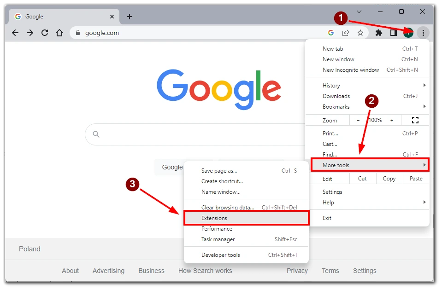Select Save page as...
This screenshot has height=290, width=442.
pos(247,171)
